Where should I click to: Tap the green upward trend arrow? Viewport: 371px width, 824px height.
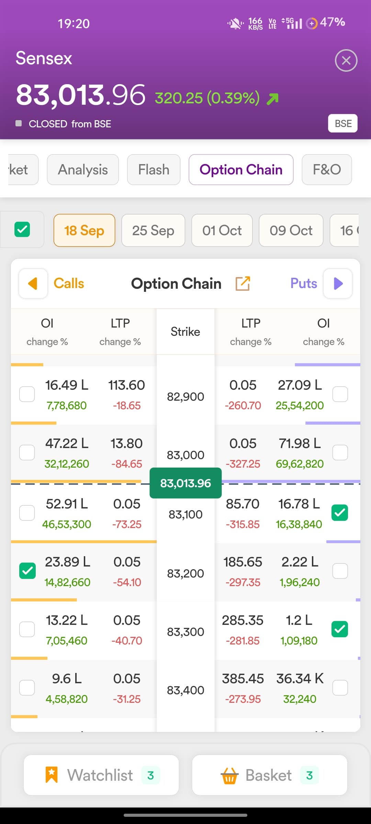tap(272, 99)
